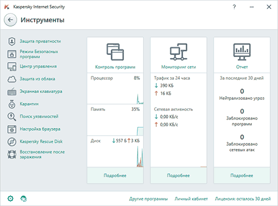Open Настройка браузера link
The height and width of the screenshot is (206, 278).
click(40, 129)
